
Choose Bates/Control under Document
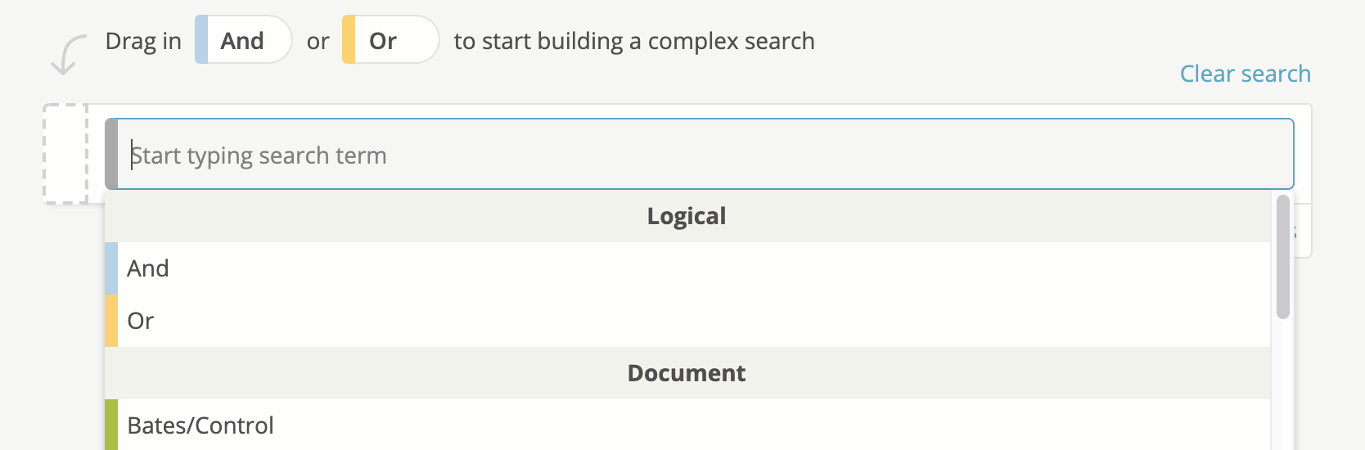point(687,425)
